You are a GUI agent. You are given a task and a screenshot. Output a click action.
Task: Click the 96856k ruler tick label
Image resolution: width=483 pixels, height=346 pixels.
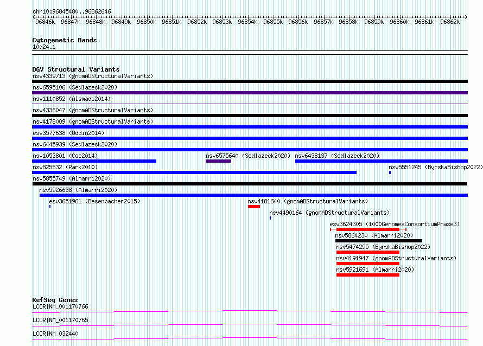point(298,22)
